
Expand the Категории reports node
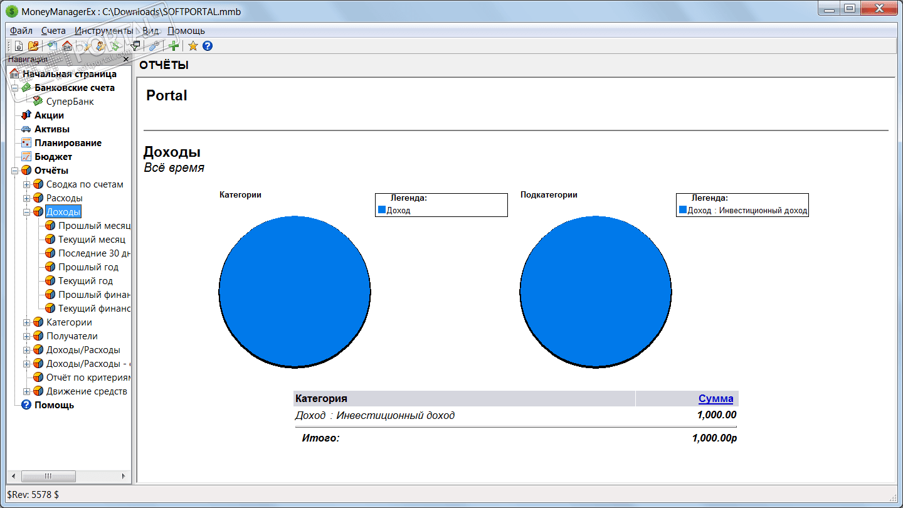coord(26,322)
